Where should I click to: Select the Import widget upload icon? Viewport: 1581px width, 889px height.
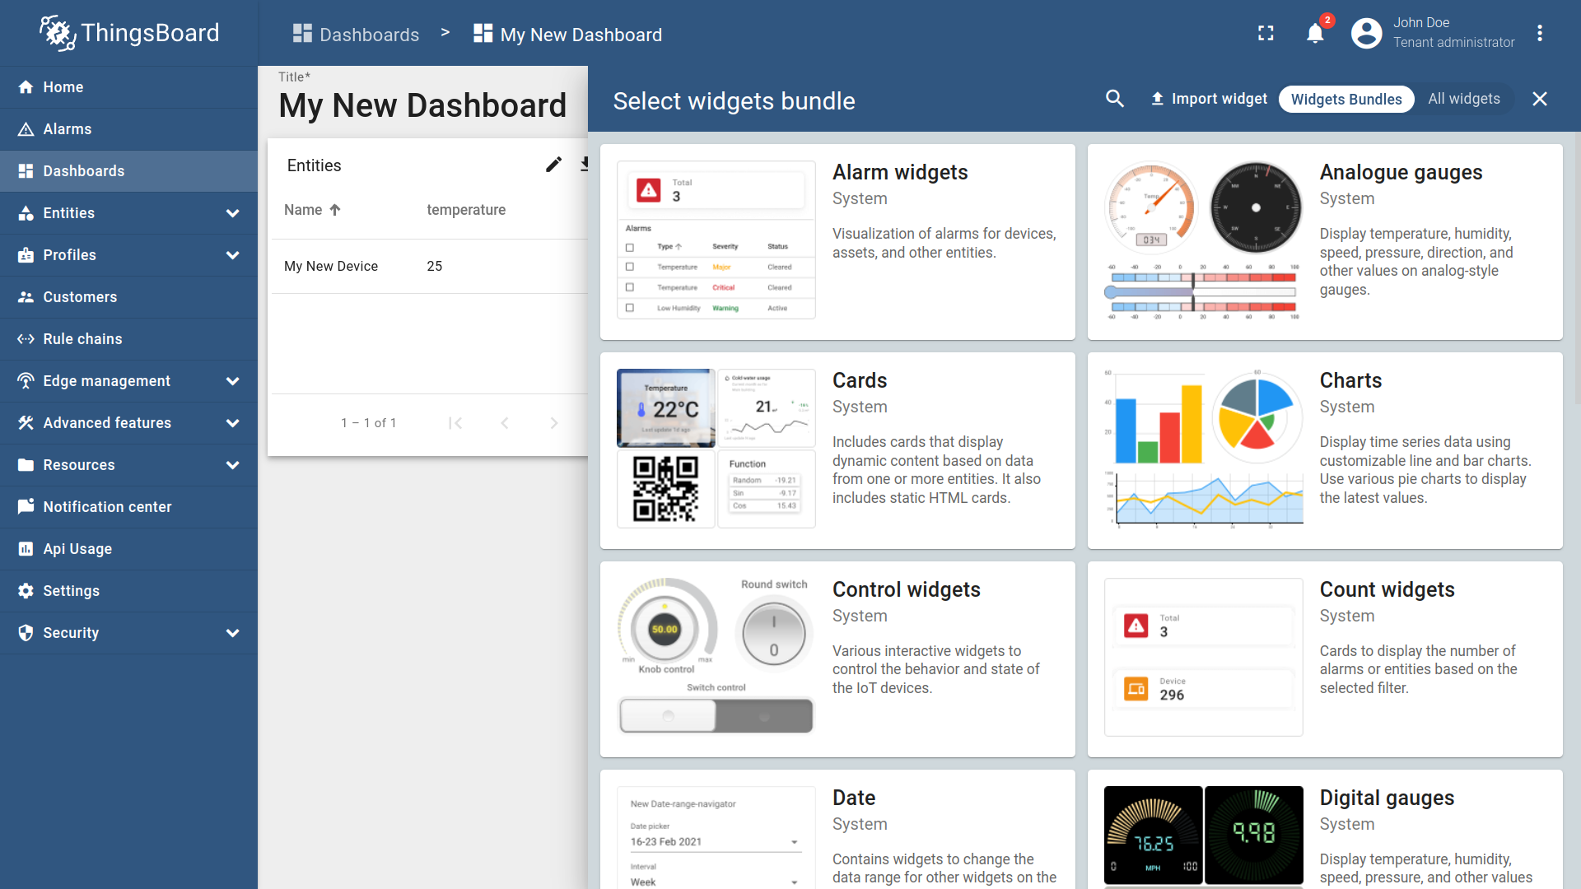point(1158,99)
